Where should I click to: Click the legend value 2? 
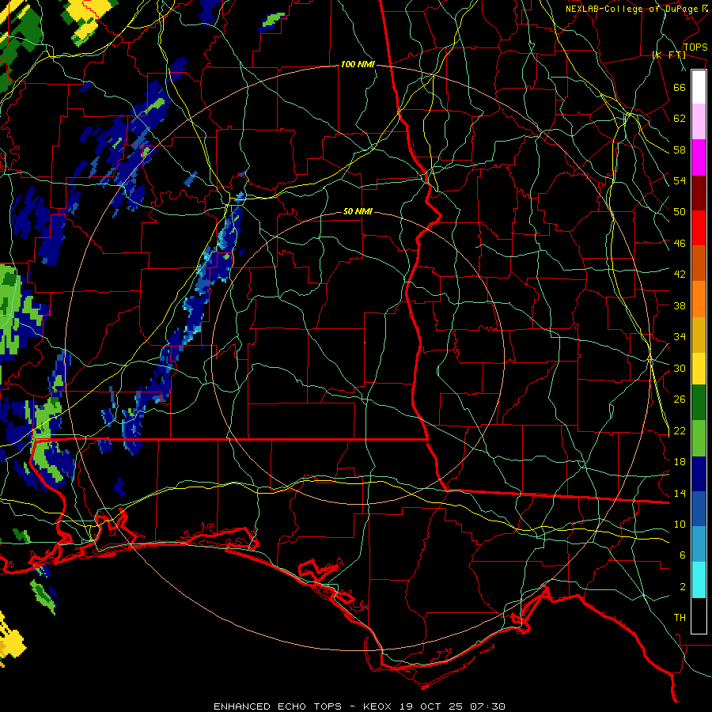pos(683,587)
